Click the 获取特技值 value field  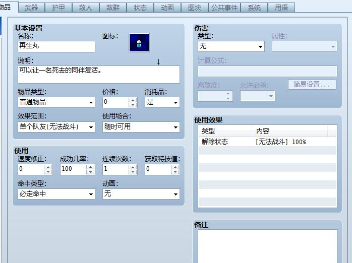pos(158,169)
